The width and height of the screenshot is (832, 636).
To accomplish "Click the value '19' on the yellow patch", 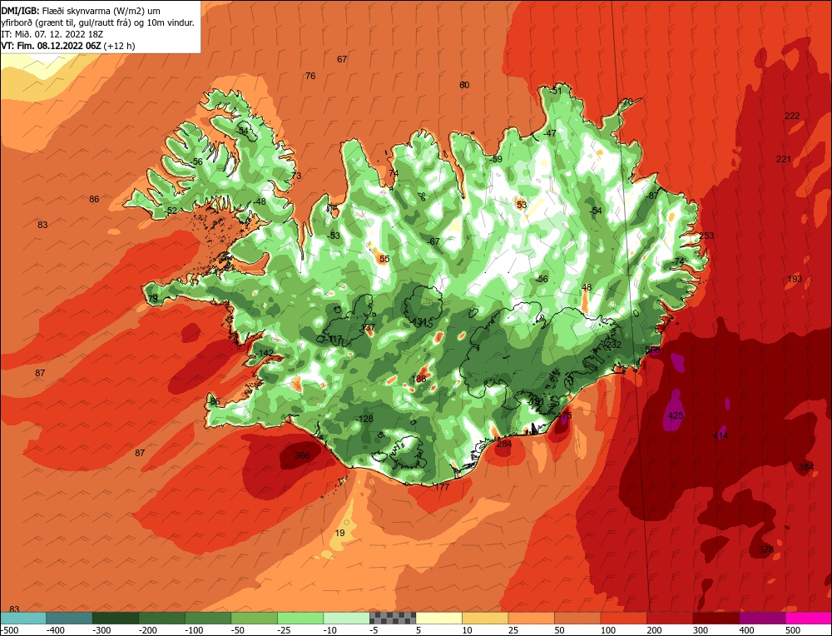I will [340, 533].
